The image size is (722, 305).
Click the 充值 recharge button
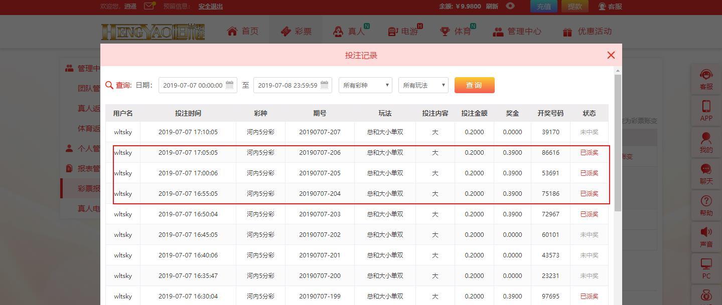click(544, 6)
